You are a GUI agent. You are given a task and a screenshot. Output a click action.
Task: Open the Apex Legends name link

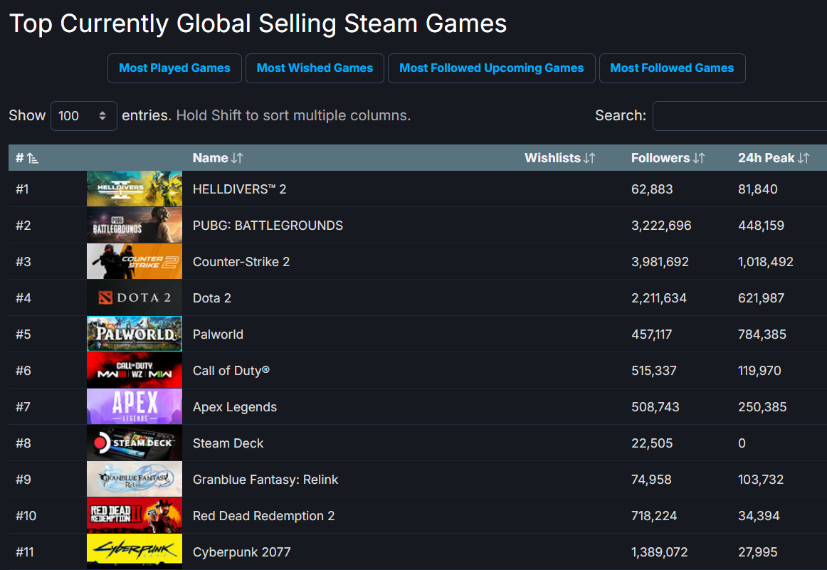235,407
